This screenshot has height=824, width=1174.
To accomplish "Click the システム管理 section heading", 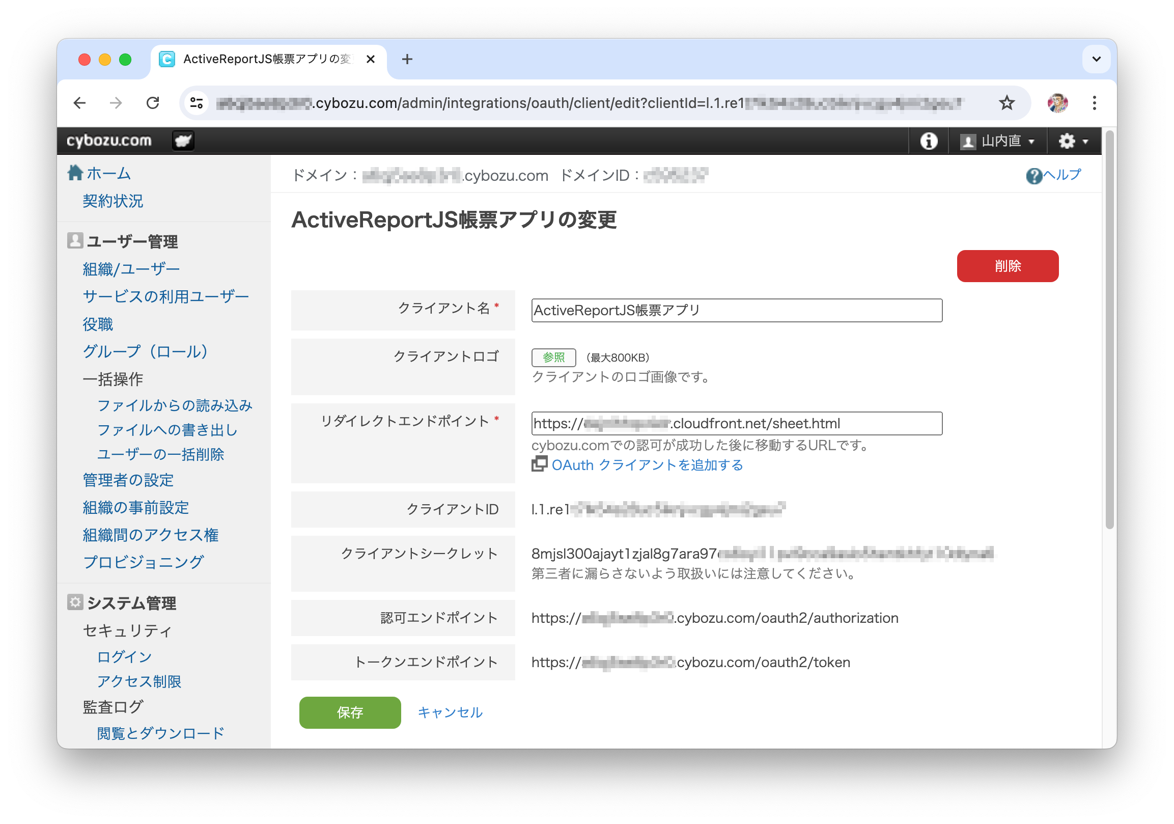I will (131, 603).
